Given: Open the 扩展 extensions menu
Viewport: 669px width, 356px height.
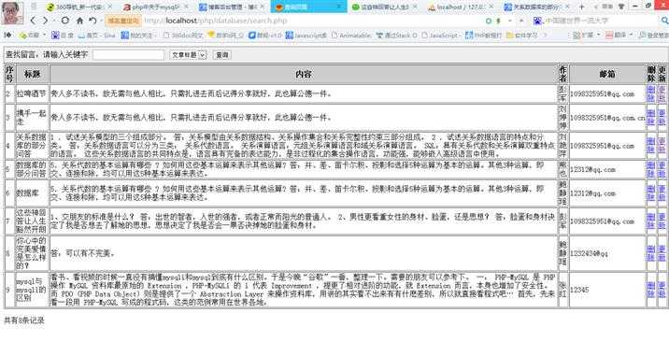Looking at the screenshot, I should [586, 36].
